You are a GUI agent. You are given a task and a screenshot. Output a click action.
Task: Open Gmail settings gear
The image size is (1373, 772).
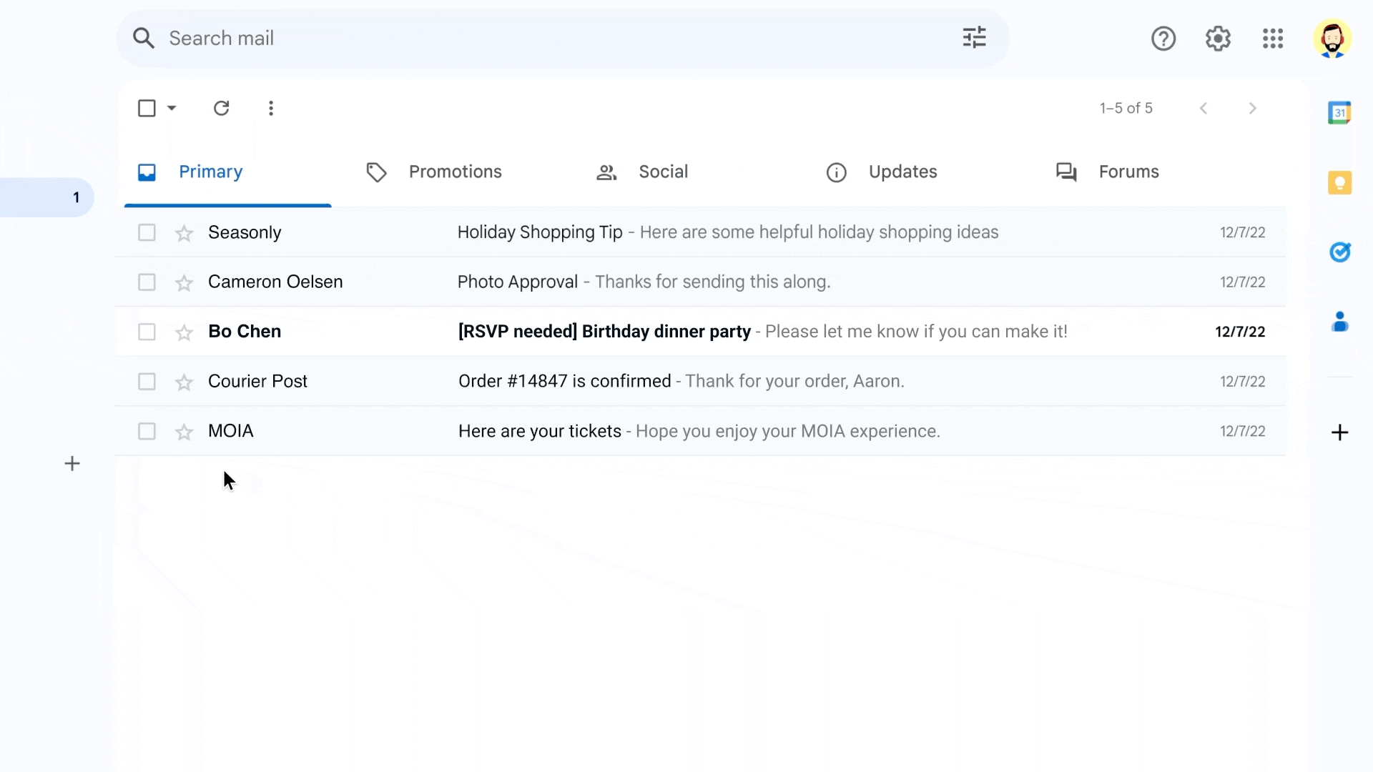pyautogui.click(x=1218, y=38)
